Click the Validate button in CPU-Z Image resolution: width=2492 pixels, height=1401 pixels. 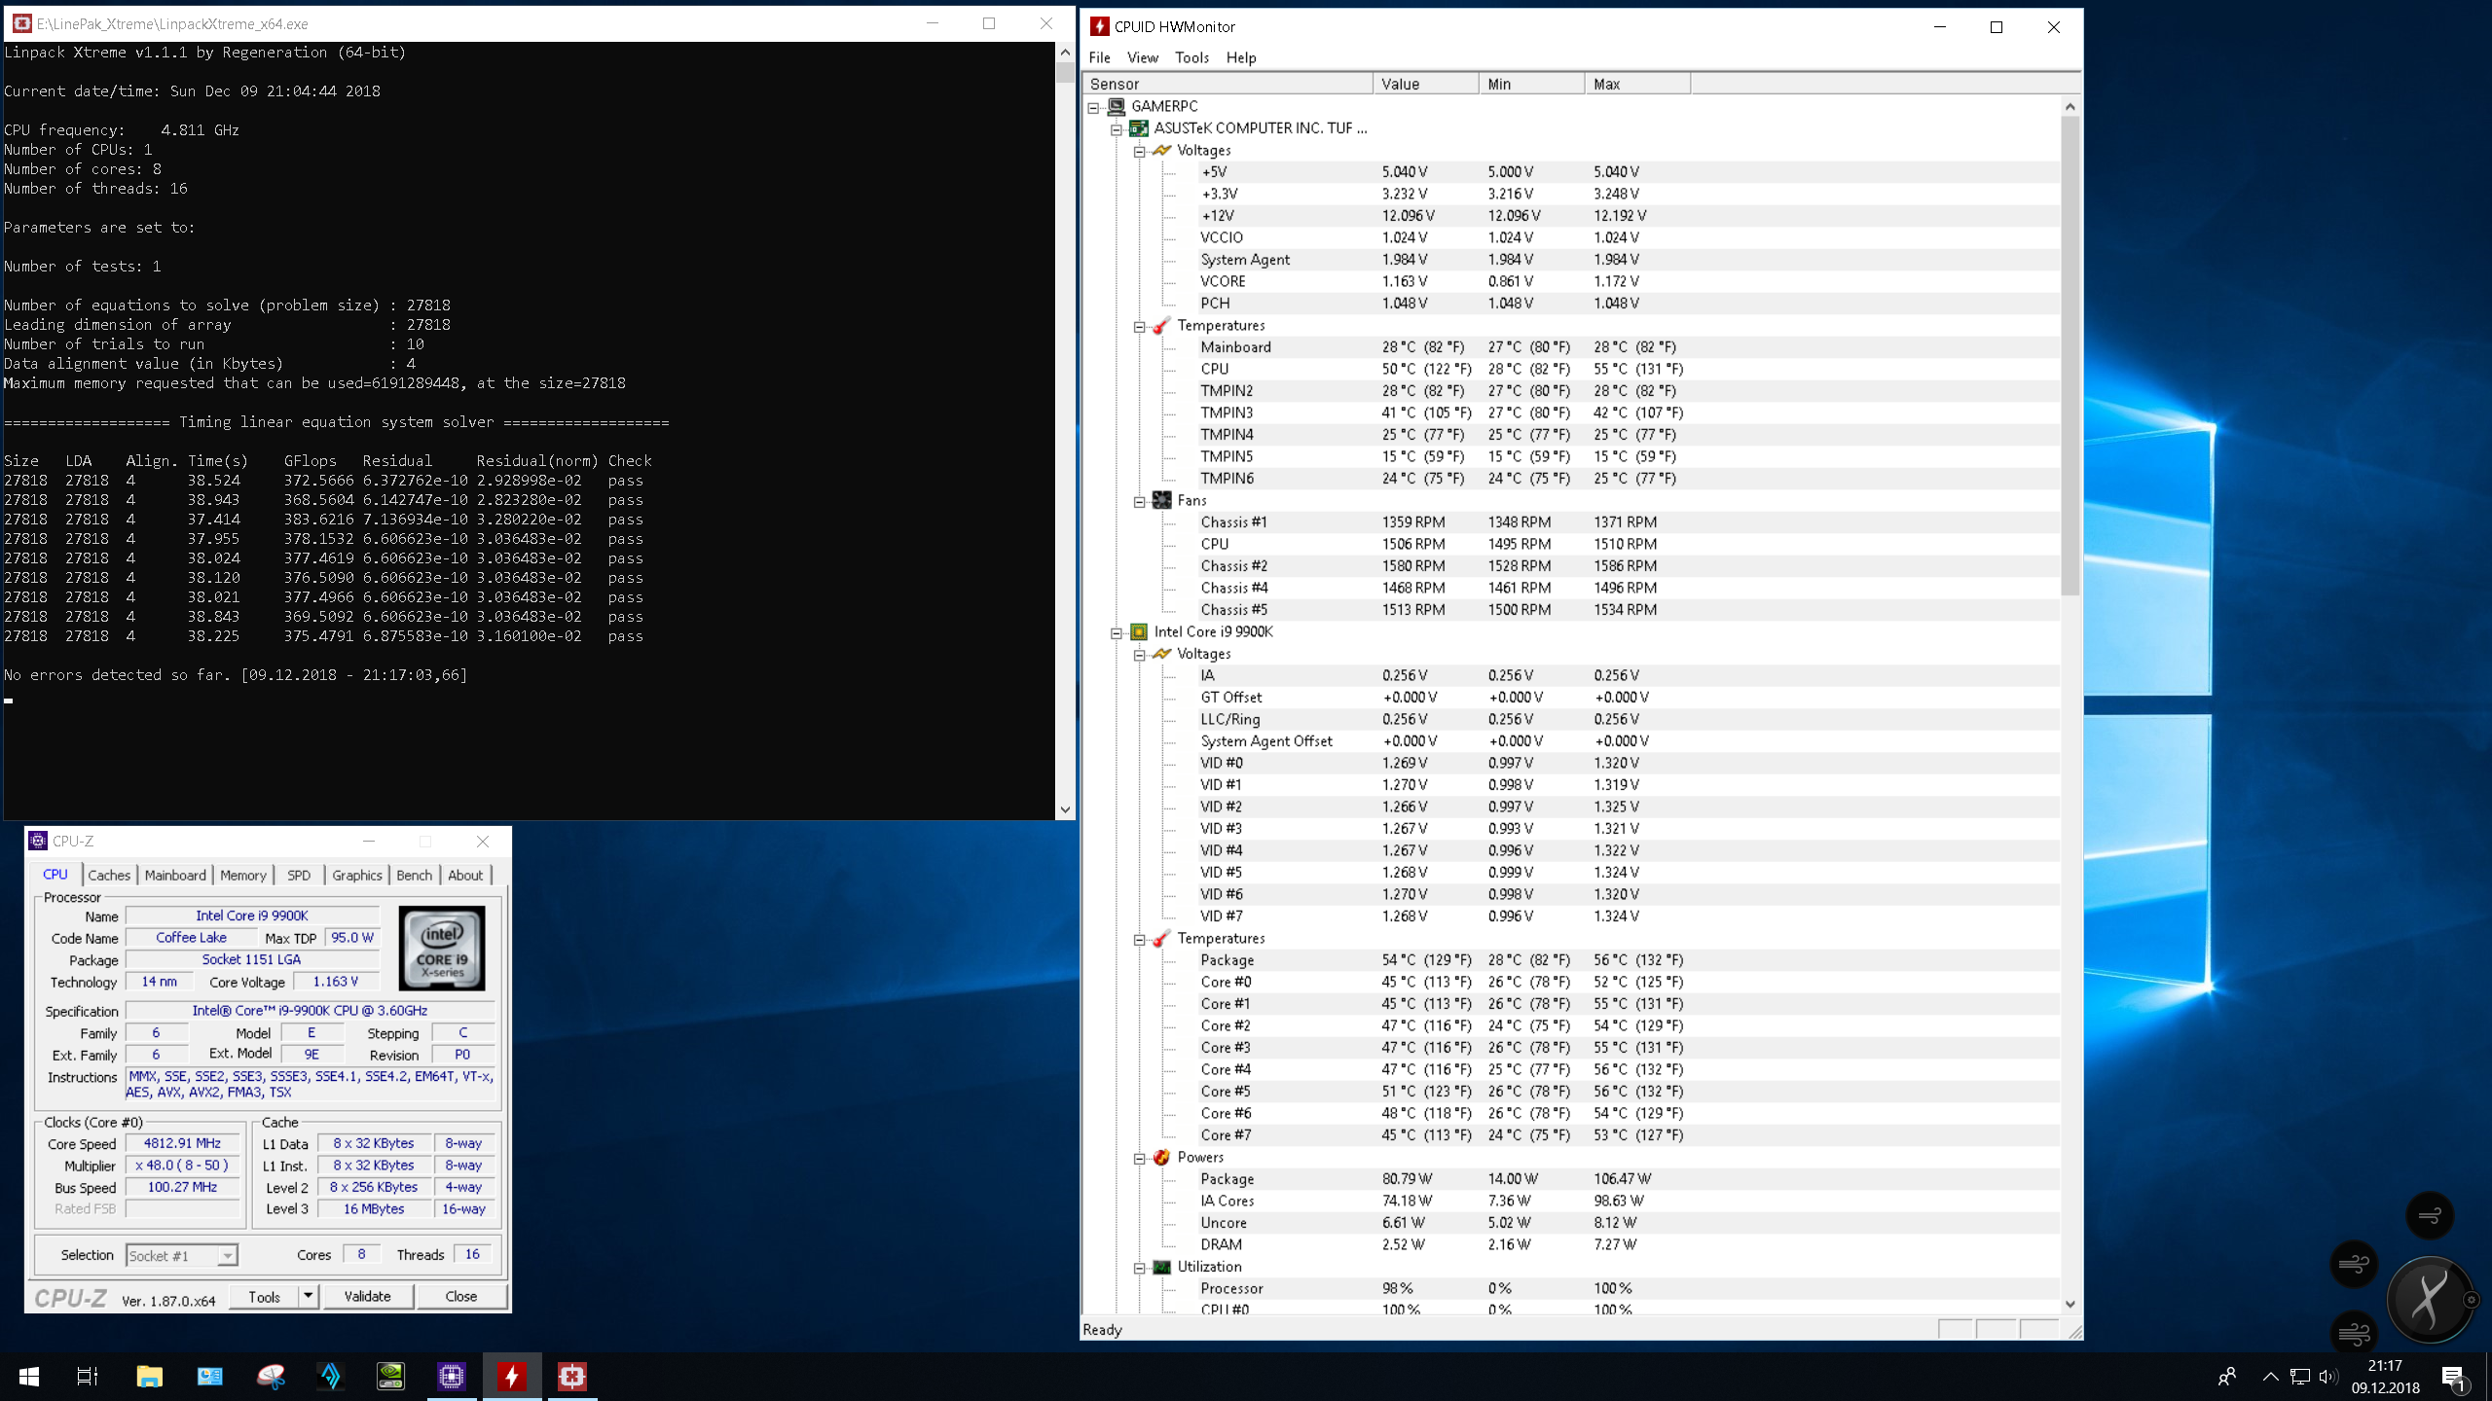(x=367, y=1296)
